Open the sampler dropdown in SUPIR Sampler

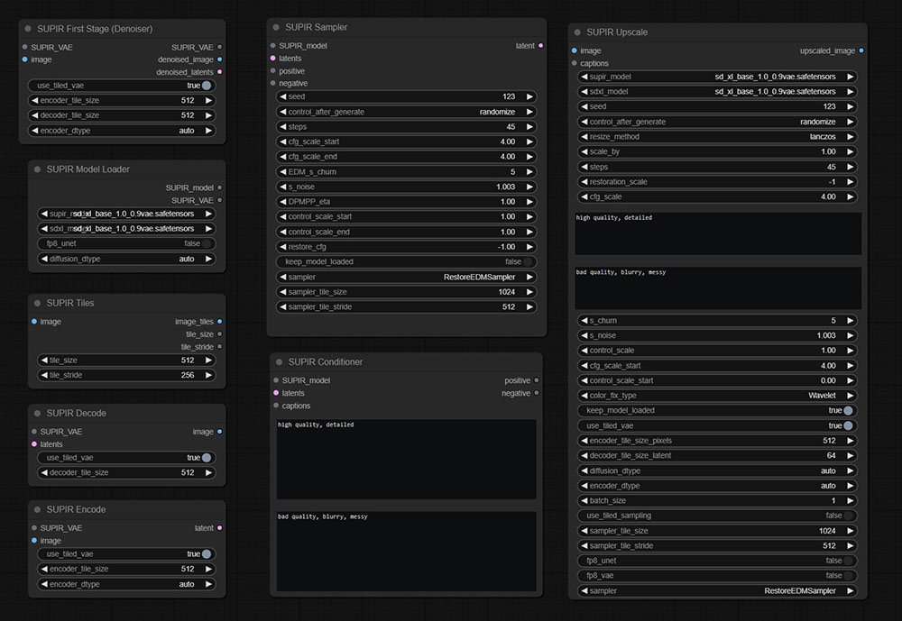406,277
